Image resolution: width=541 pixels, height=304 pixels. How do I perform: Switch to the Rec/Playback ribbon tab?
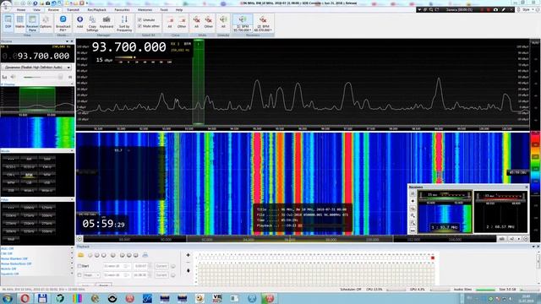point(97,10)
